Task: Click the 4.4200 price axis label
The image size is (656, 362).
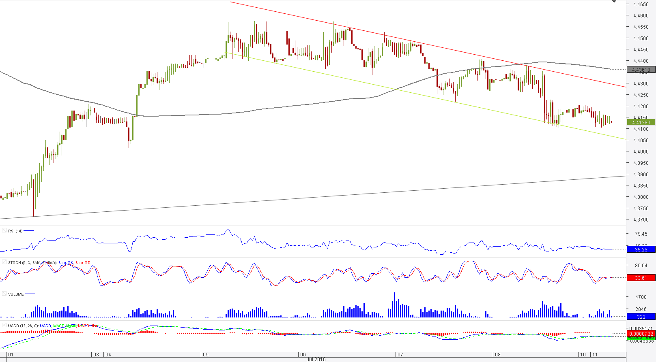Action: point(641,106)
